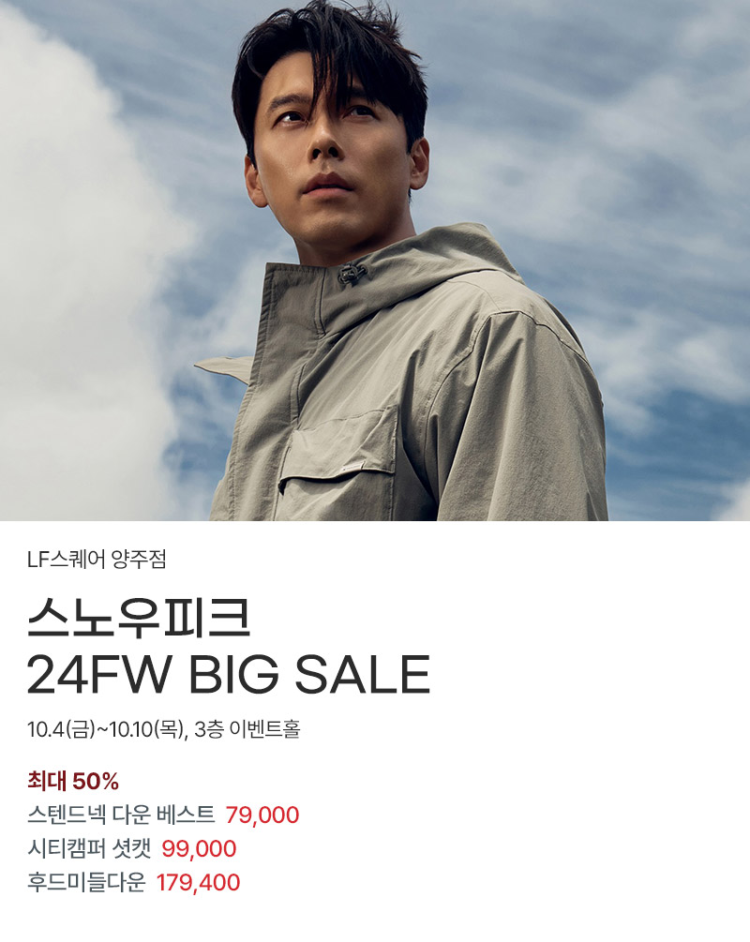The image size is (750, 942).
Task: Click the 99,000 price
Action: 199,849
